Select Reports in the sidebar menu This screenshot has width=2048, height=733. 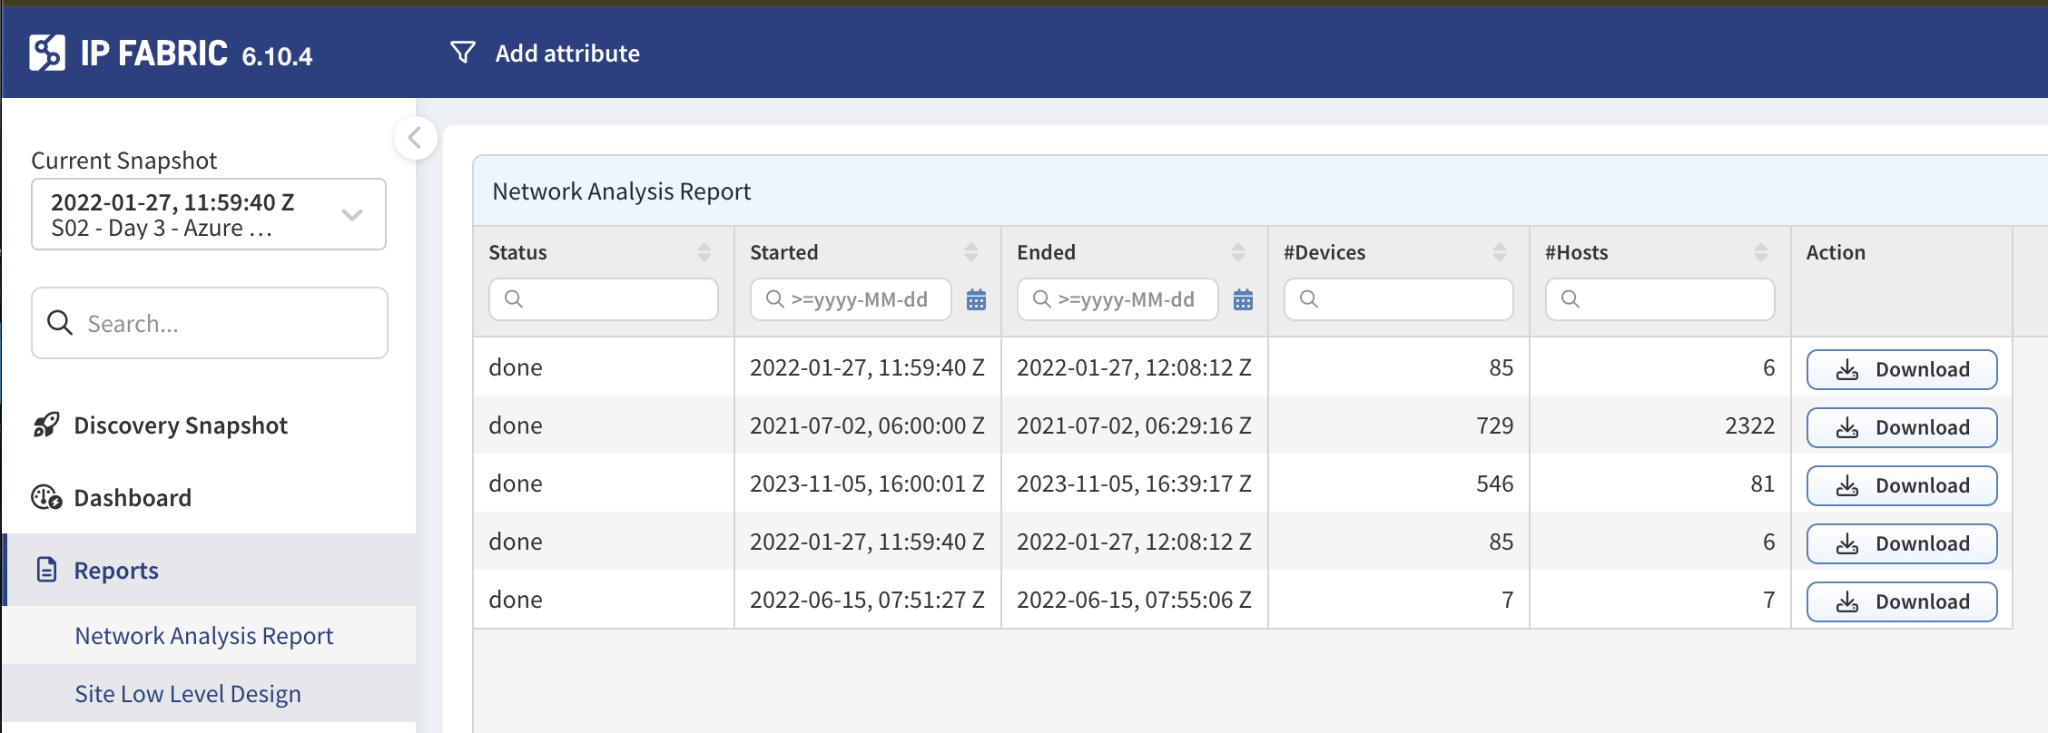(116, 571)
